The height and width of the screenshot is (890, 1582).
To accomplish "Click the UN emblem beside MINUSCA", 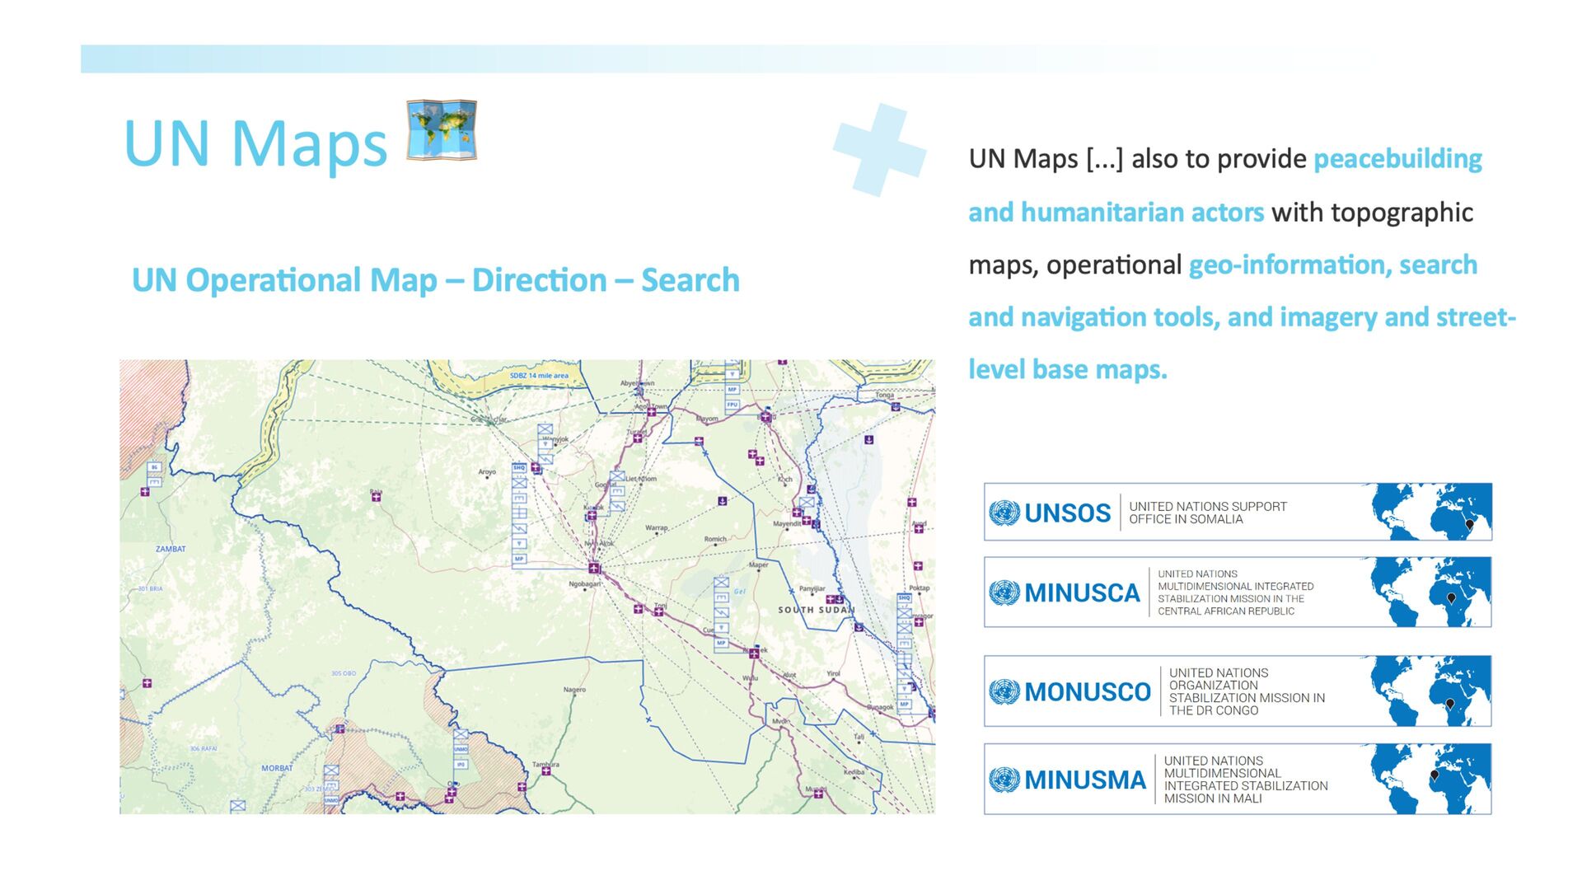I will pyautogui.click(x=1004, y=593).
